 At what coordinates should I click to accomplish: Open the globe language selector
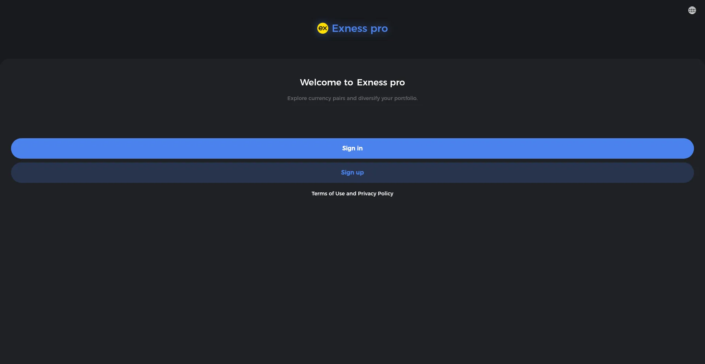692,10
